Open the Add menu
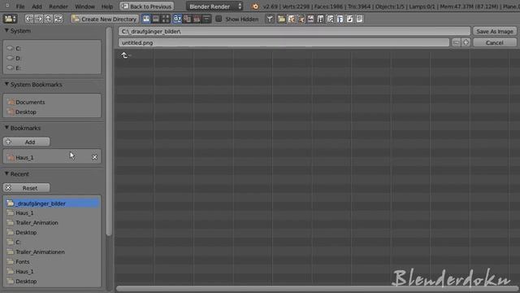 coord(37,7)
